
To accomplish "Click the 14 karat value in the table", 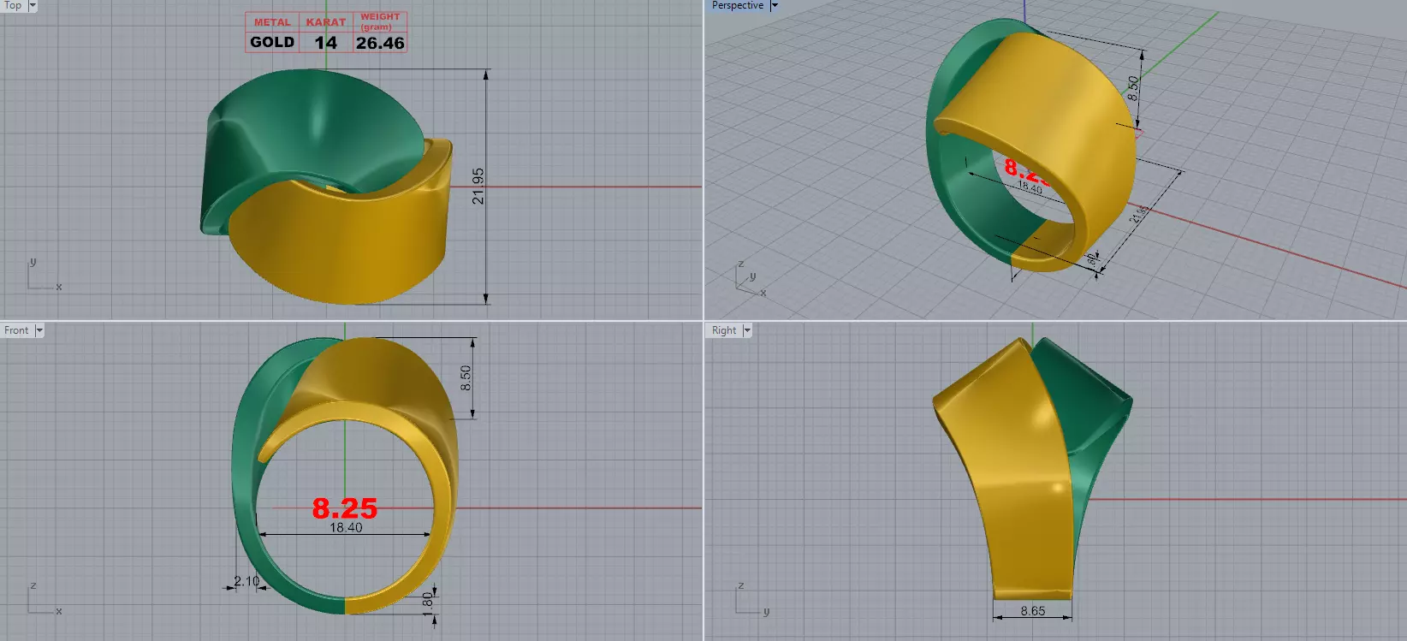I will coord(326,43).
